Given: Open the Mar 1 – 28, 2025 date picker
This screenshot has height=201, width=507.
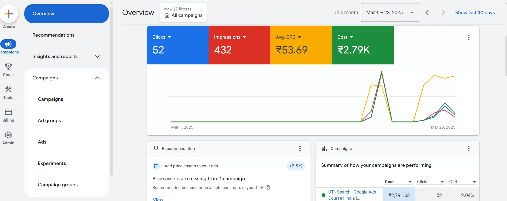Looking at the screenshot, I should tap(390, 13).
